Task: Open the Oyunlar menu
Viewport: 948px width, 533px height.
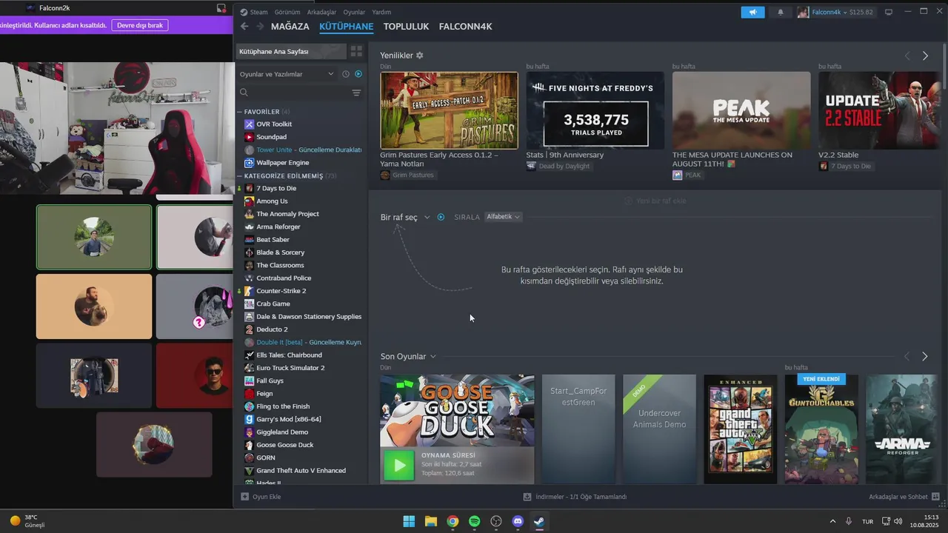Action: point(354,12)
